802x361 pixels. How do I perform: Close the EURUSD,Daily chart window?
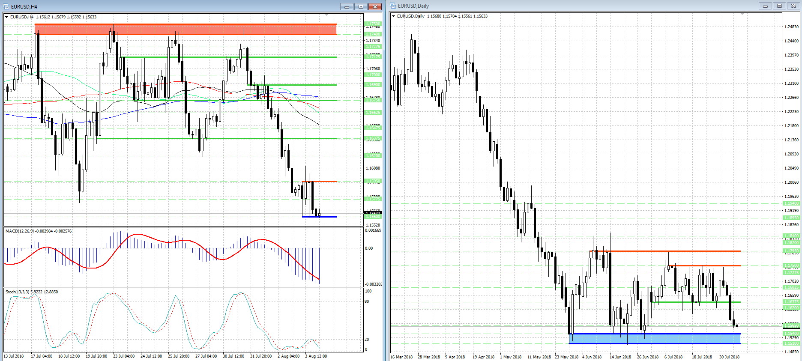click(793, 6)
